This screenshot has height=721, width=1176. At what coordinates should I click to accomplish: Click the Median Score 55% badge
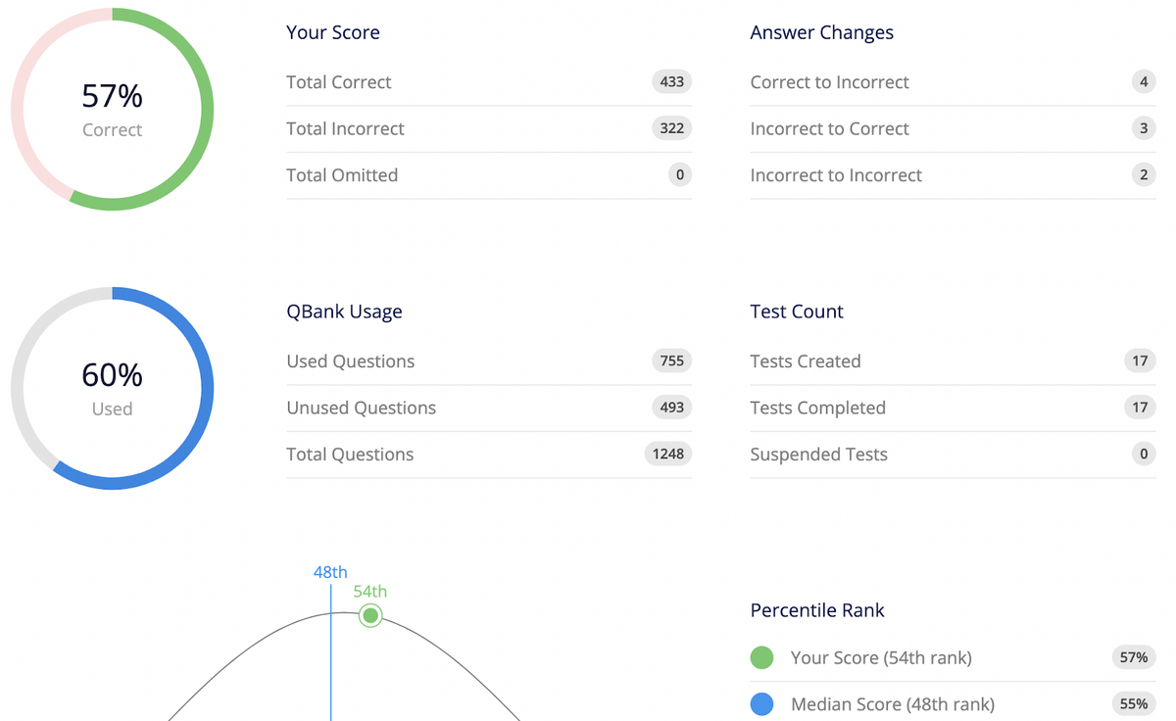point(1134,704)
